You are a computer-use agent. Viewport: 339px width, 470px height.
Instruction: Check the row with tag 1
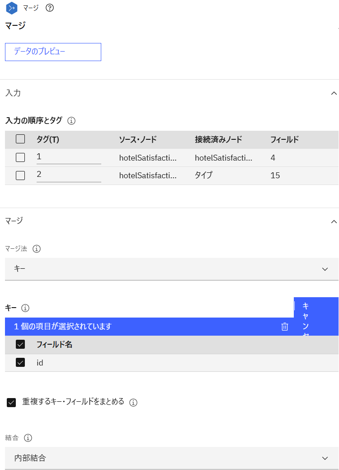pyautogui.click(x=20, y=157)
